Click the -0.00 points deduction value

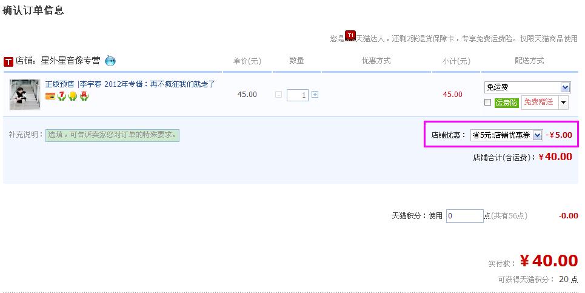tap(569, 216)
